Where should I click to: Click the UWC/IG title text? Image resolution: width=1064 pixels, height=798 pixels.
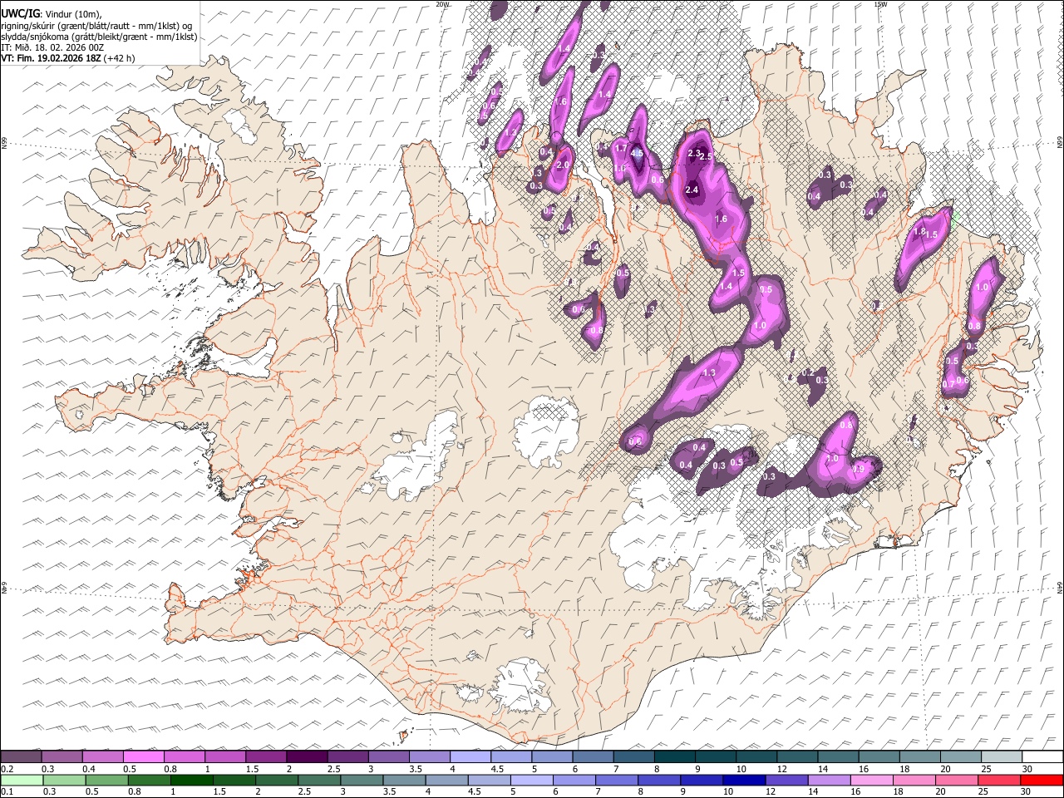click(19, 13)
